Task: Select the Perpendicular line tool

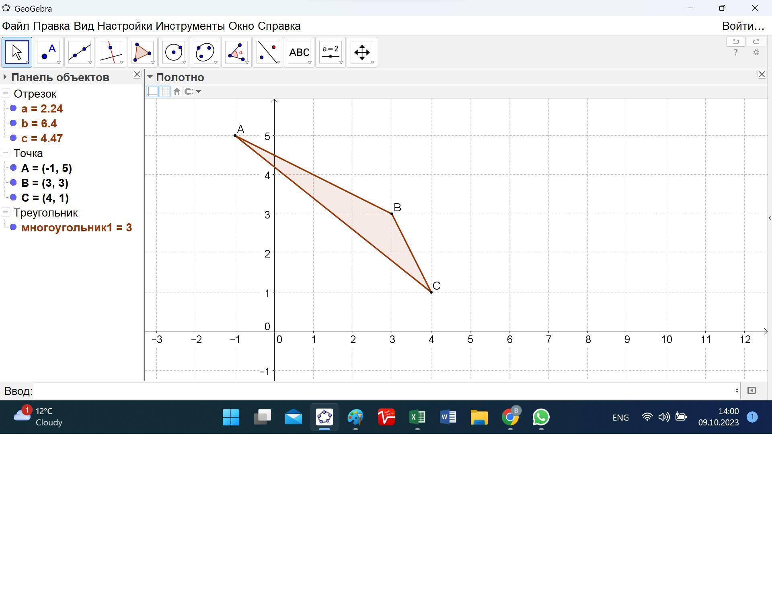Action: (111, 52)
